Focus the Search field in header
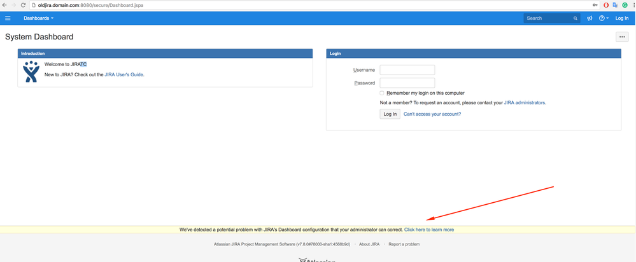The height and width of the screenshot is (262, 636). click(551, 18)
